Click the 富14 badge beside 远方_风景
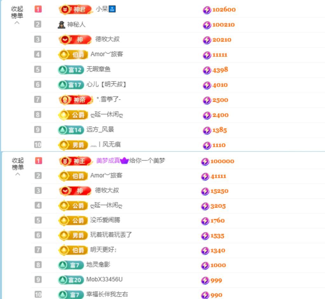 tap(71, 130)
